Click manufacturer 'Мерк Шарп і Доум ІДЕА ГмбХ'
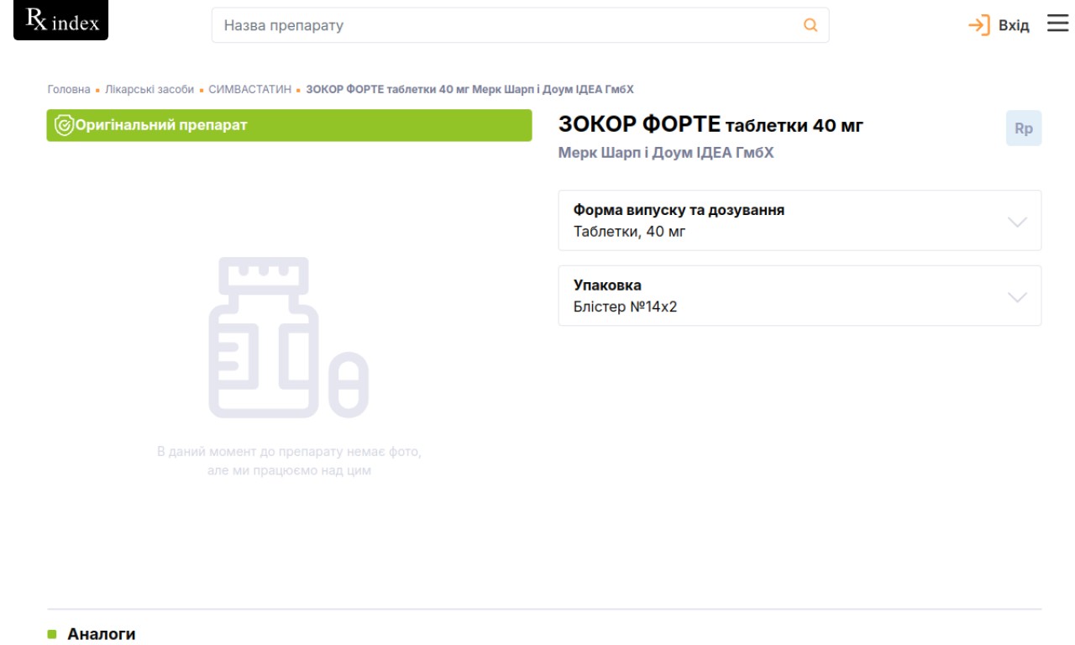This screenshot has height=645, width=1075. 666,153
